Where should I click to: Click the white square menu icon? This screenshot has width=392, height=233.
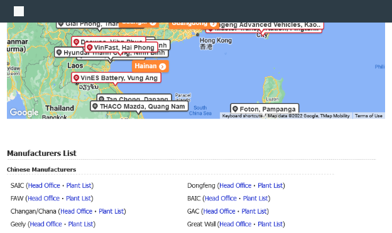19,11
